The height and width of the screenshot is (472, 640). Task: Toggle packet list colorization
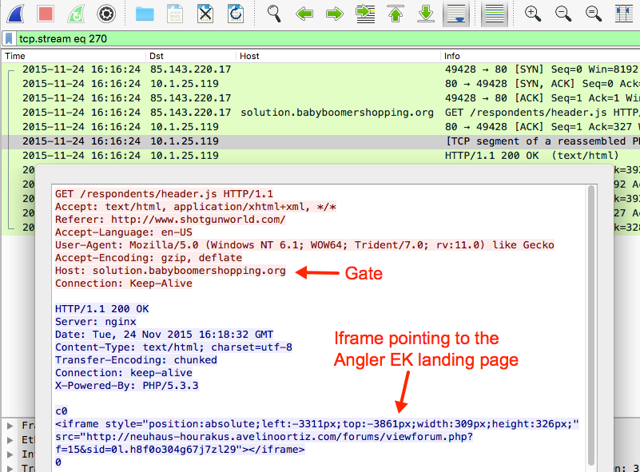[495, 14]
